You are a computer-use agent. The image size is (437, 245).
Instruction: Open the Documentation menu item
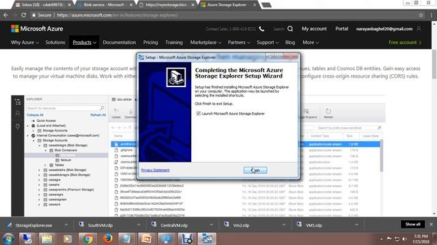119,42
